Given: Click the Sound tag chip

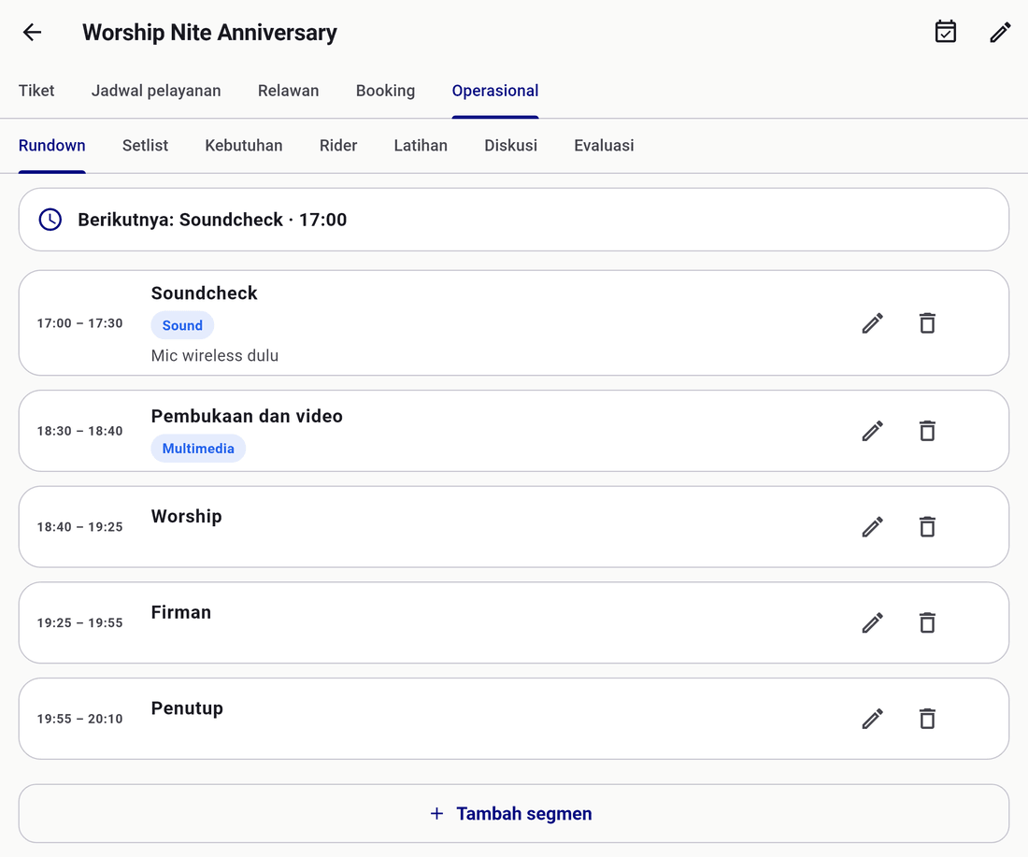Looking at the screenshot, I should click(x=182, y=325).
